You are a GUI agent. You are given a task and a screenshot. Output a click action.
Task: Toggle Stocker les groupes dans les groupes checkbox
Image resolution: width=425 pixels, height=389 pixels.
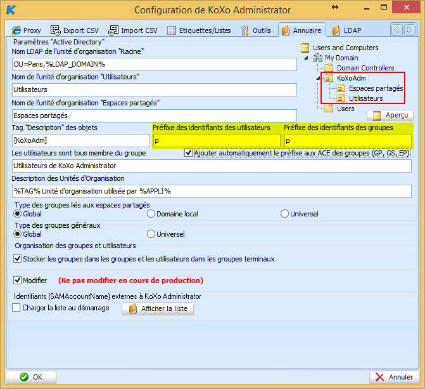(17, 259)
